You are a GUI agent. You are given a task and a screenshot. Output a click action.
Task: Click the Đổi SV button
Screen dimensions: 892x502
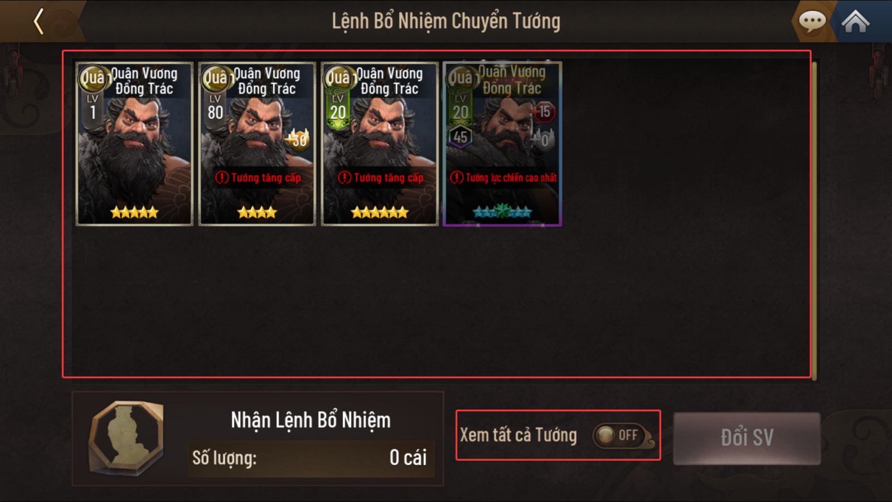747,438
